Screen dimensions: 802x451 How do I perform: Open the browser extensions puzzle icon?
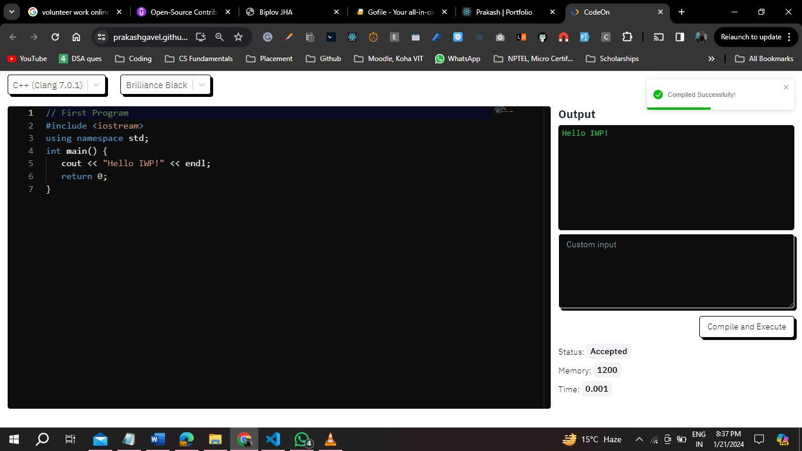coord(627,37)
